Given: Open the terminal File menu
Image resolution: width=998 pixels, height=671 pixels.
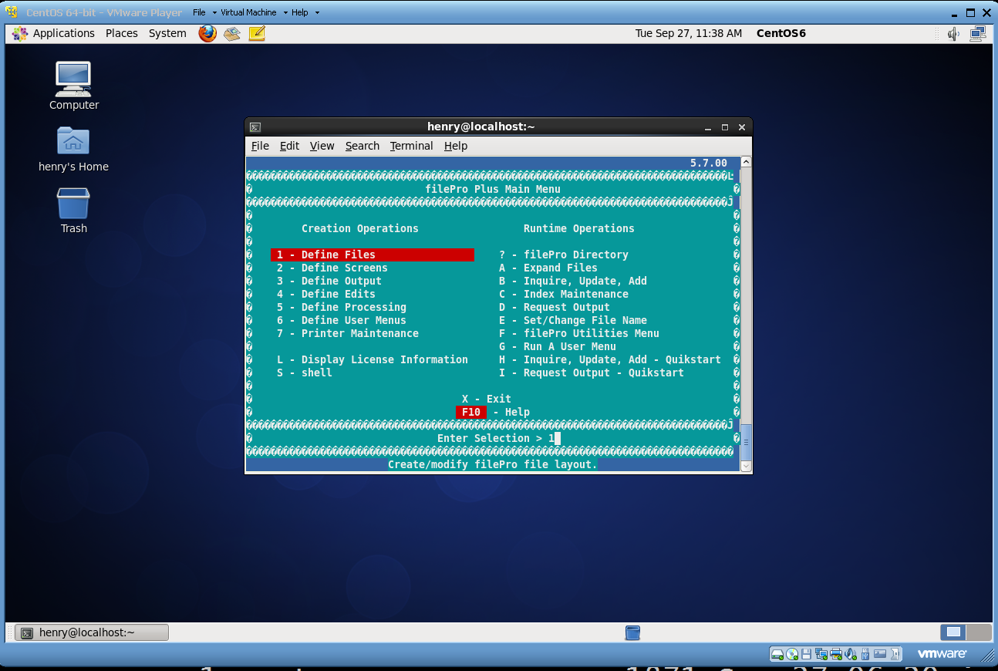Looking at the screenshot, I should [x=260, y=146].
